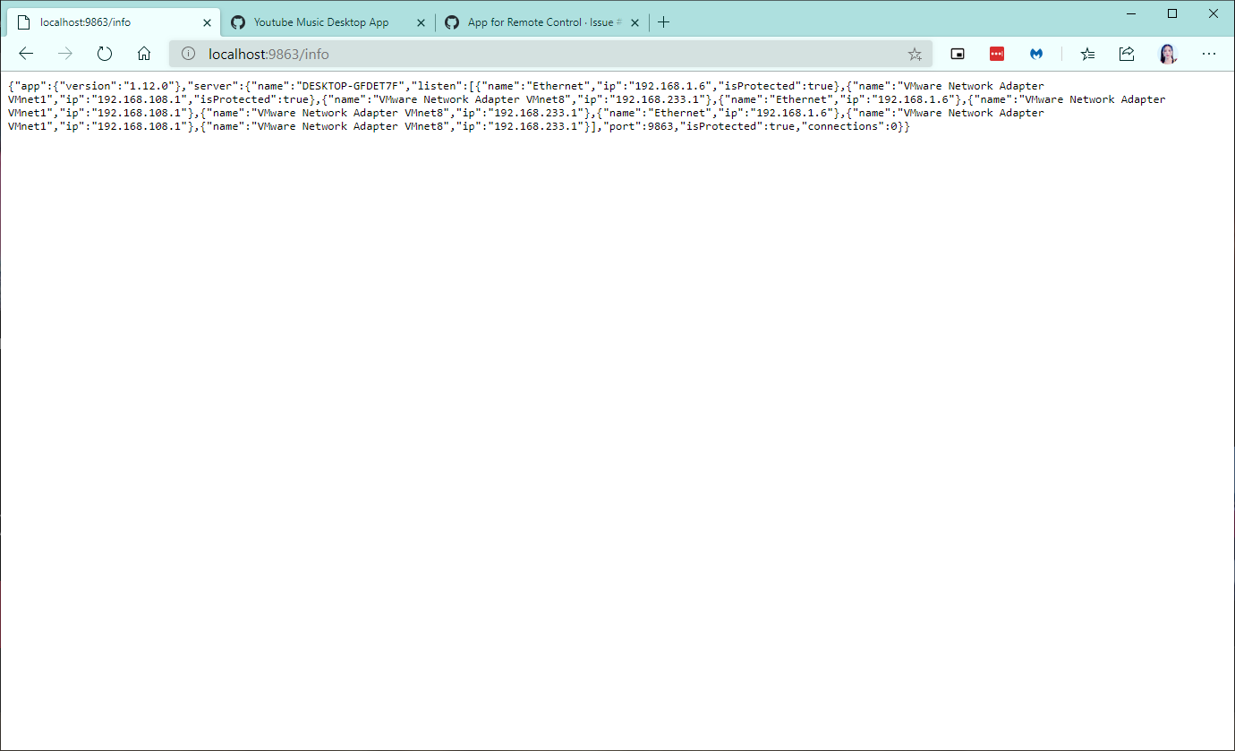The image size is (1235, 751).
Task: Open the Malwarebytes browser extension
Action: coord(1036,54)
